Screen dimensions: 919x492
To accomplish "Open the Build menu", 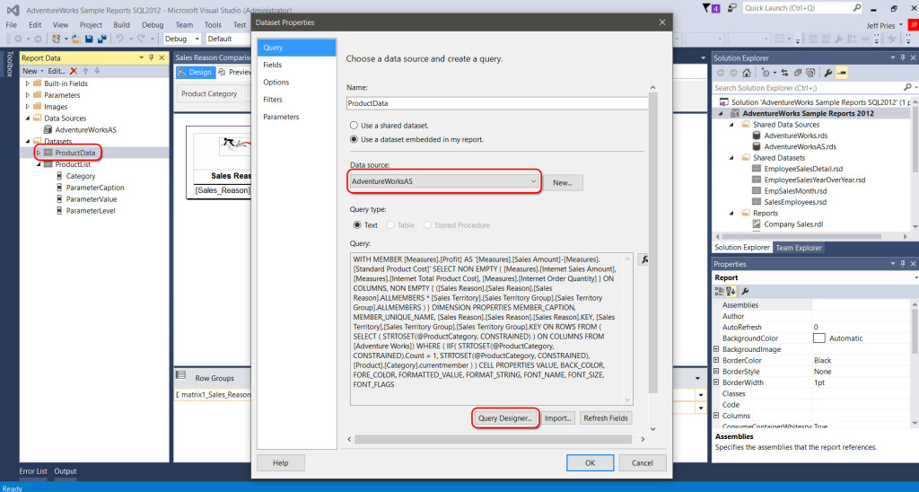I will coord(121,24).
